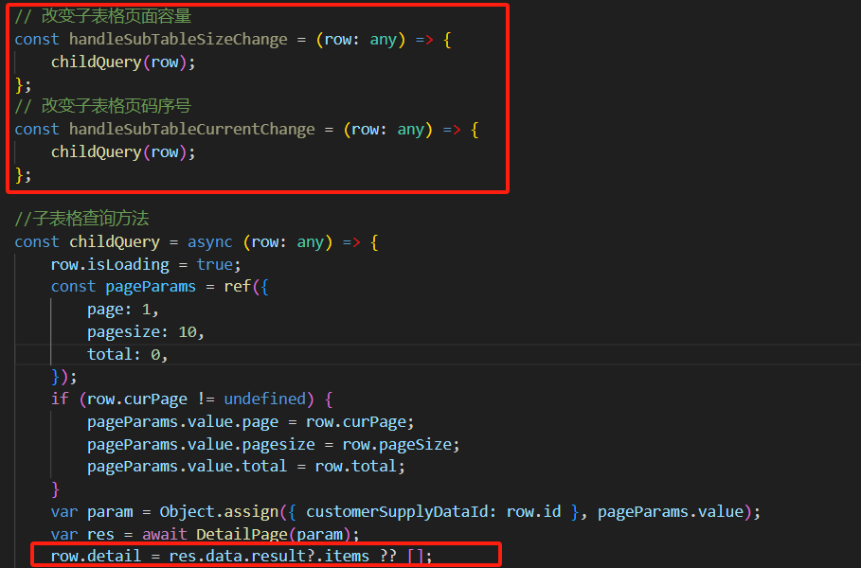
Task: Click 'undefined' in the if condition
Action: [264, 399]
